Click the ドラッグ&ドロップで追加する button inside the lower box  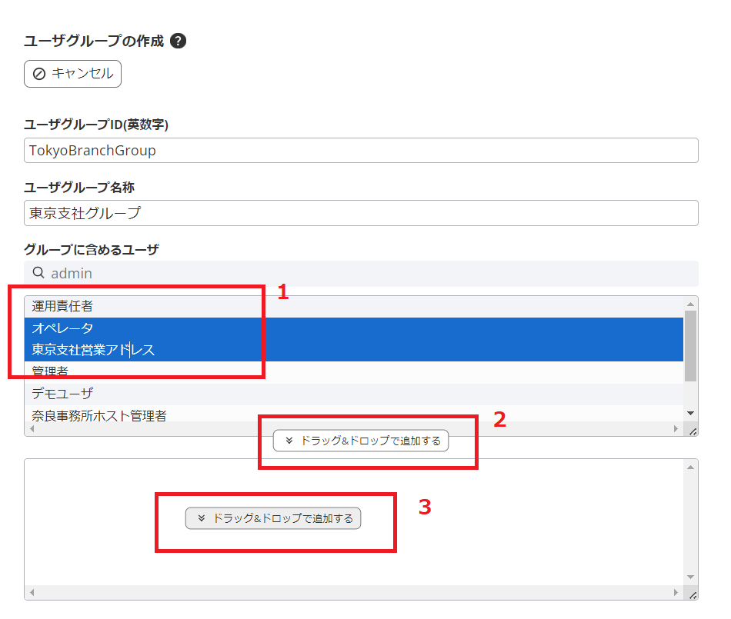[x=273, y=518]
